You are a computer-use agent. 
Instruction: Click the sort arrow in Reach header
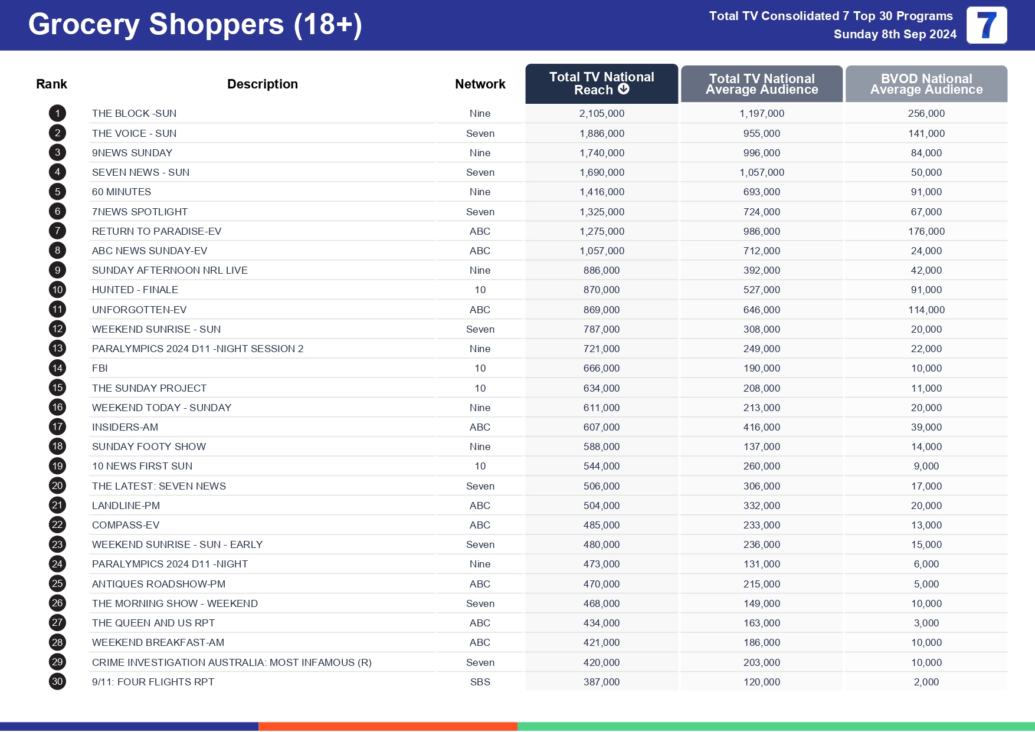click(x=624, y=89)
